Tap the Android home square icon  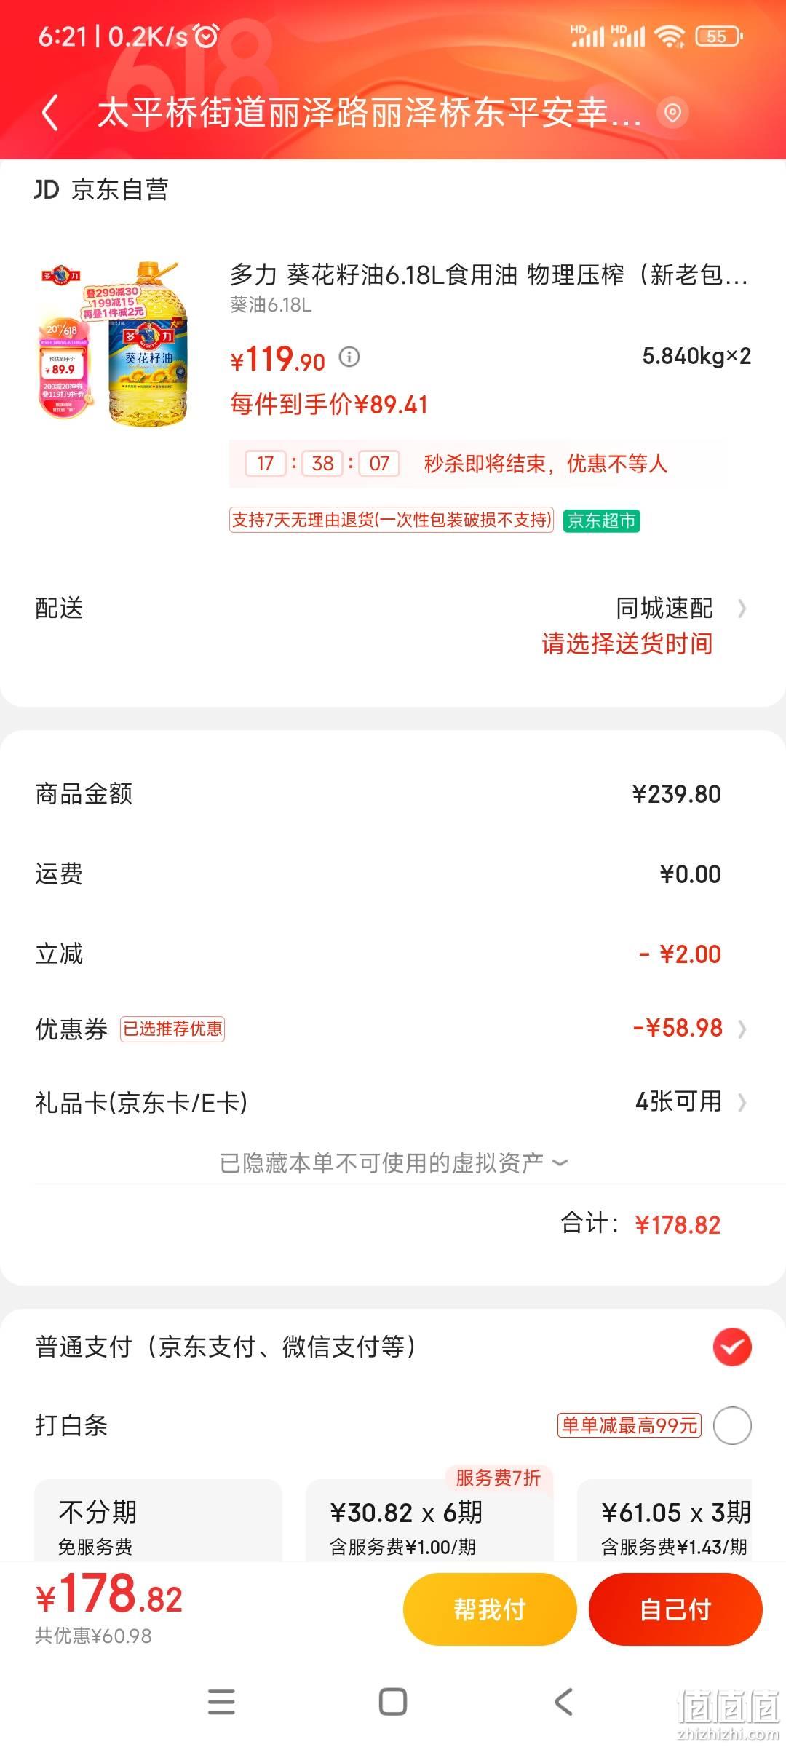(393, 1702)
